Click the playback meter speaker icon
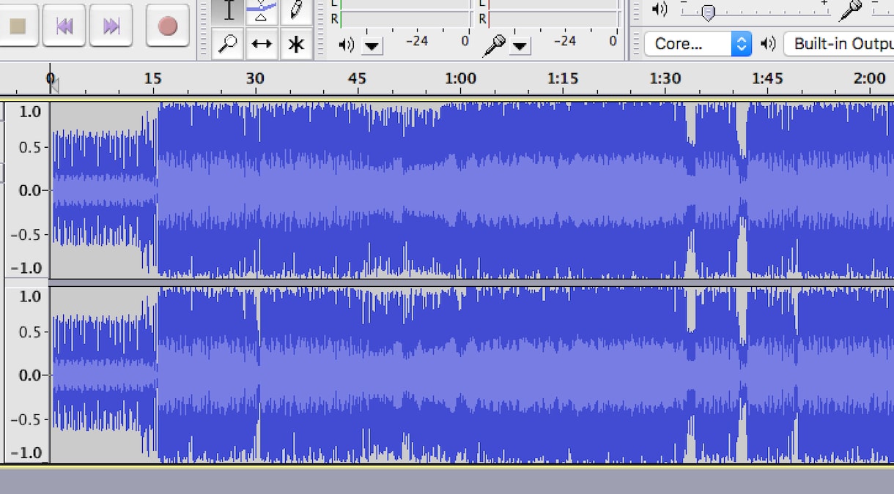 pyautogui.click(x=346, y=45)
